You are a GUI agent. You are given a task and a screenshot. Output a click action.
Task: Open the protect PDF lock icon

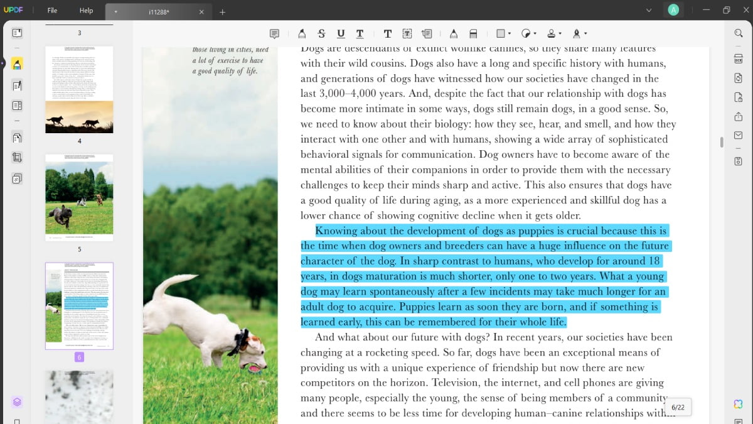click(x=738, y=97)
